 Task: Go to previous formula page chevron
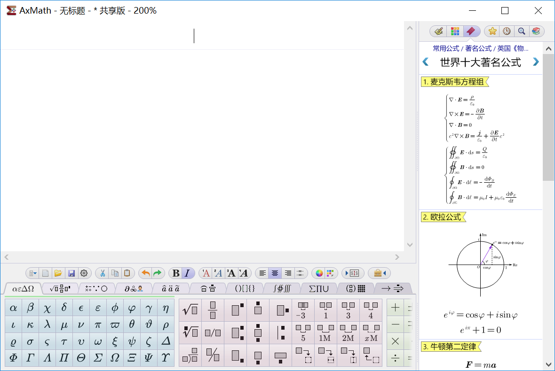tap(426, 62)
